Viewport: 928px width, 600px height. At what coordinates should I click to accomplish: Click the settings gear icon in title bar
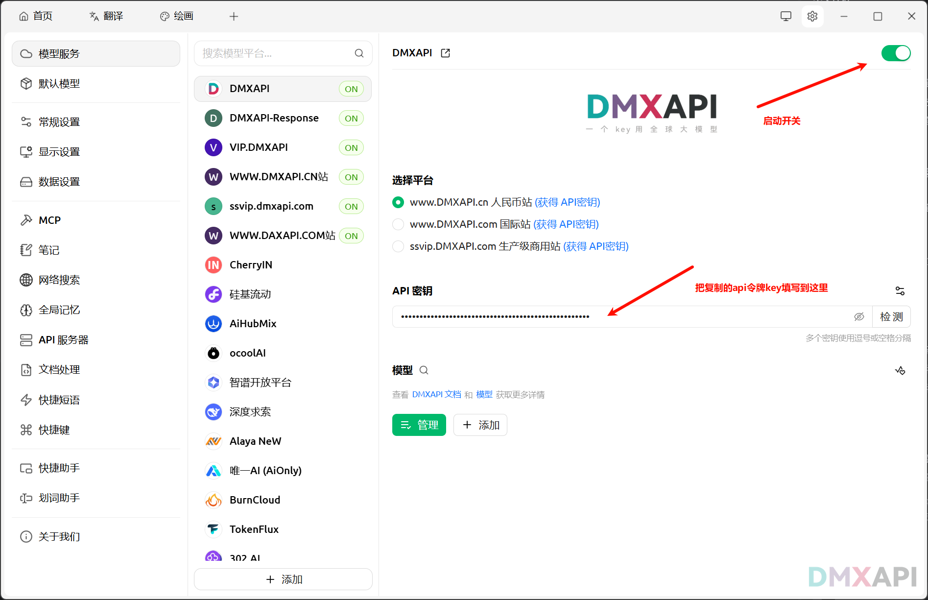click(812, 16)
